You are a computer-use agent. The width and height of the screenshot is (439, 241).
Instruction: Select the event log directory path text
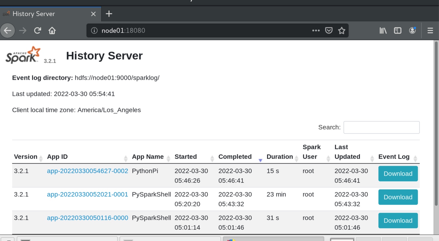click(x=117, y=78)
